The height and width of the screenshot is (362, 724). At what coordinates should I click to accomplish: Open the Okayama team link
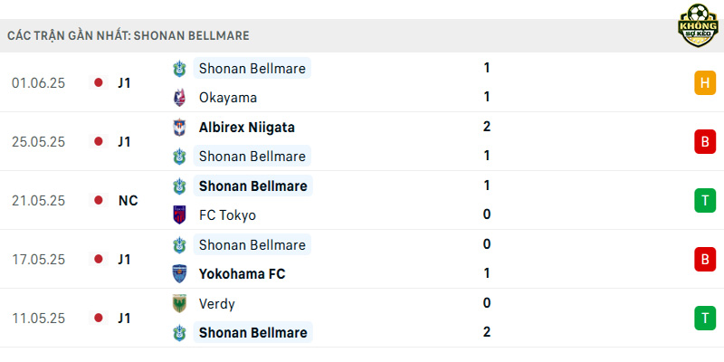point(228,98)
